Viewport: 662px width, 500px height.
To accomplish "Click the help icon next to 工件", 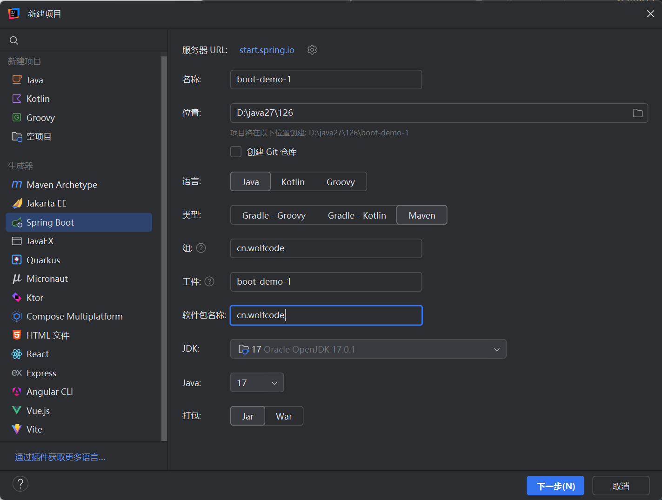I will 209,281.
